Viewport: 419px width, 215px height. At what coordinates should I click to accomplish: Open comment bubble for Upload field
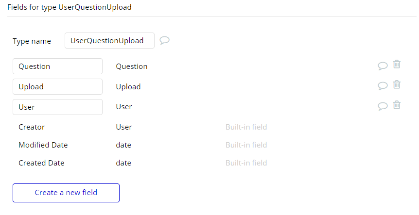[383, 86]
